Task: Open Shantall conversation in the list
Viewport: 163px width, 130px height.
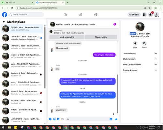Action: coord(22,47)
